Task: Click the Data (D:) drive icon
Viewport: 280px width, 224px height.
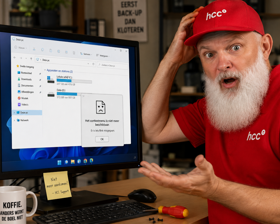Action: pyautogui.click(x=51, y=94)
